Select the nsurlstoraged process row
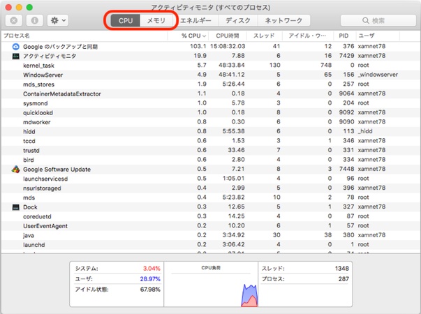This screenshot has height=314, width=421. [211, 188]
